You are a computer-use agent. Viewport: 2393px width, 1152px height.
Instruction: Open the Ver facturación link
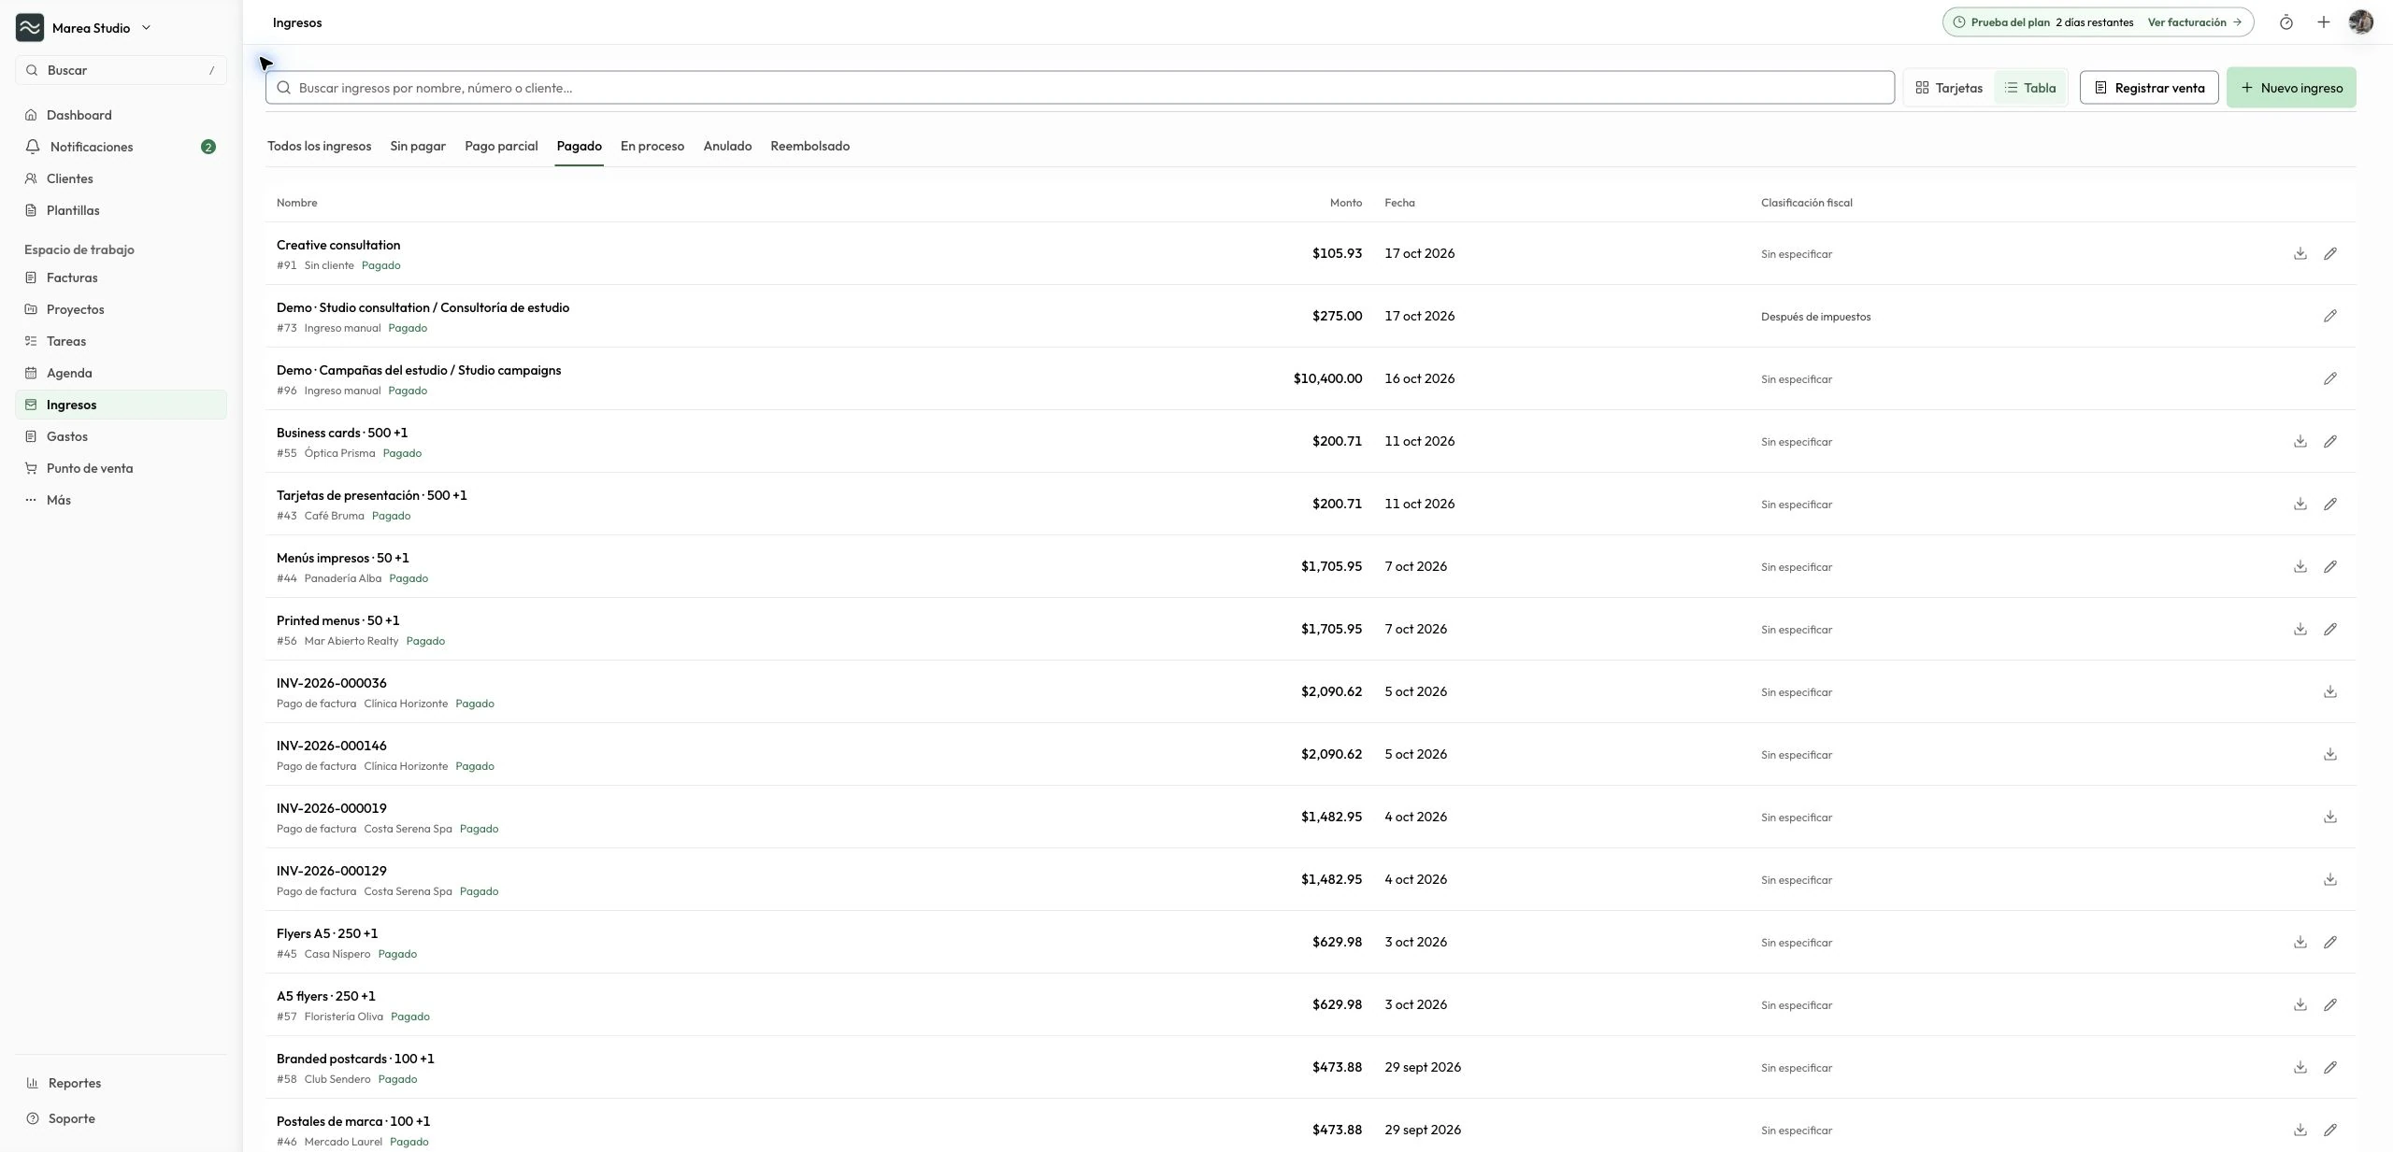coord(2195,22)
